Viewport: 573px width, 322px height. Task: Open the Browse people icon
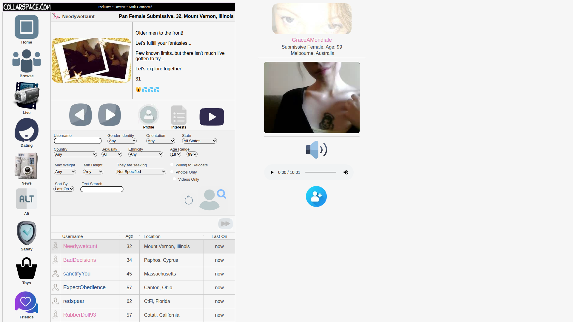[x=27, y=61]
